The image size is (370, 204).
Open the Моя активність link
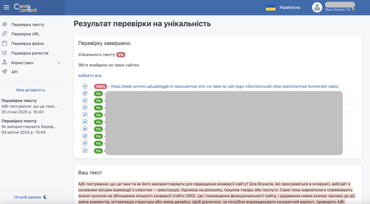pyautogui.click(x=30, y=90)
